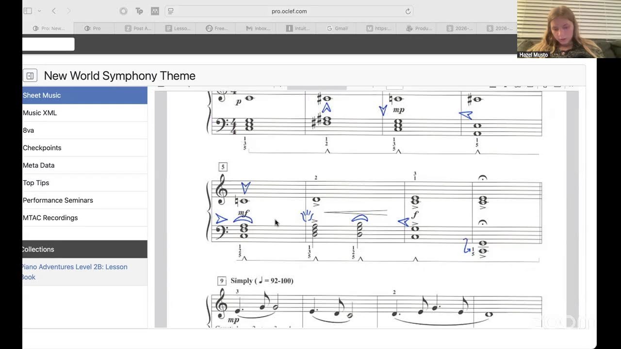Open Meta Data in the sidebar
The image size is (621, 349).
(x=85, y=165)
